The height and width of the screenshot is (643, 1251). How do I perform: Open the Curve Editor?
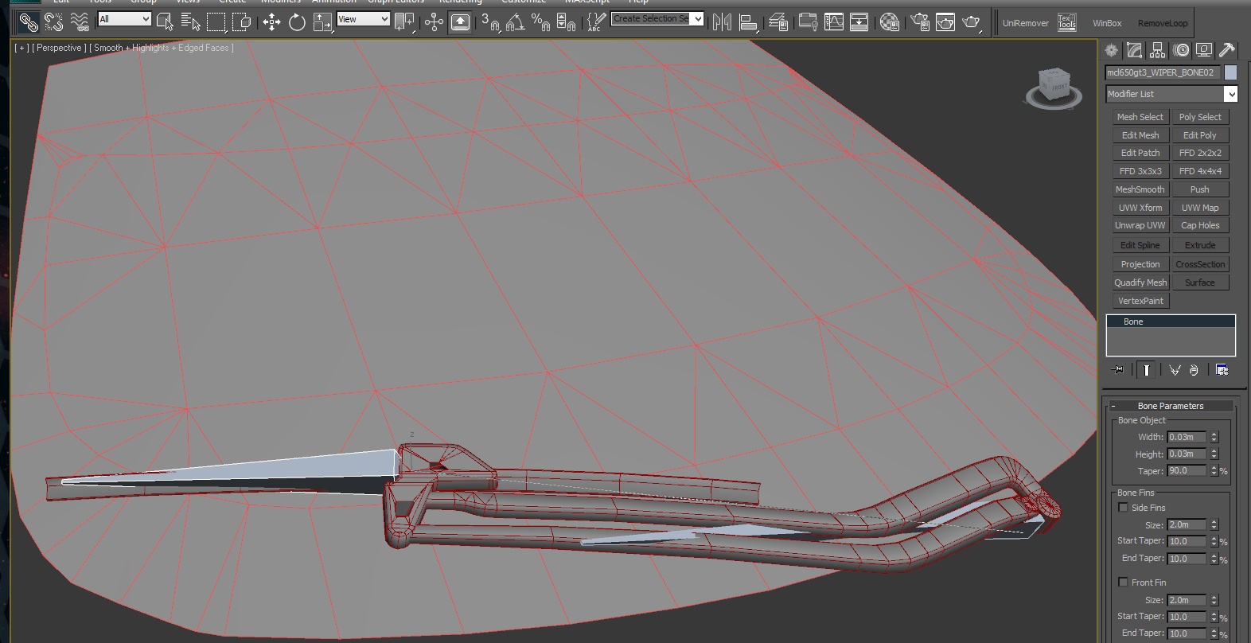coord(833,21)
